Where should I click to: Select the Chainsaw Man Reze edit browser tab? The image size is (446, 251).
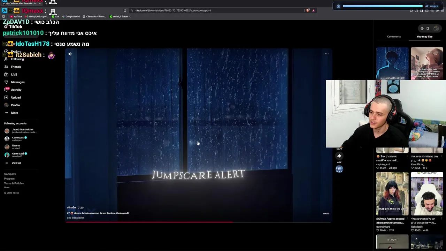pos(21,3)
